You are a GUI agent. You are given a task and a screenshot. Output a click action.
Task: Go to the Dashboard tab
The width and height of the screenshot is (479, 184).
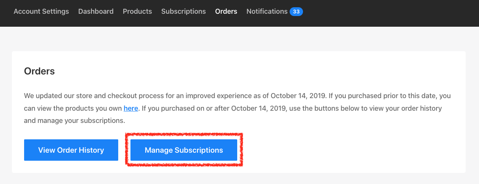coord(96,11)
